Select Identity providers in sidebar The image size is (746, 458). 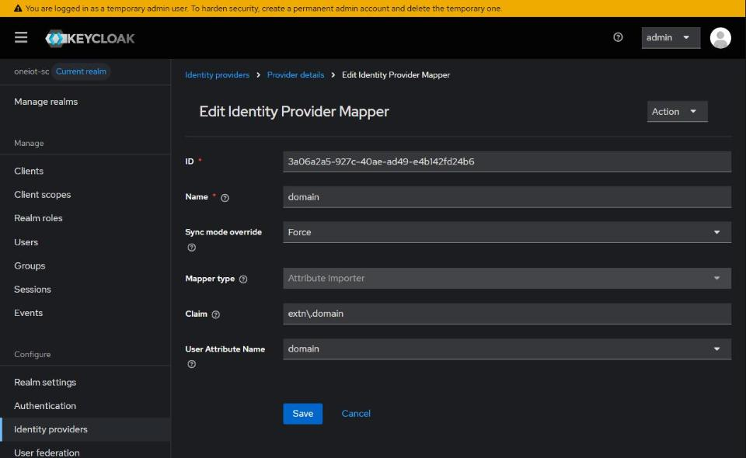[x=85, y=429]
